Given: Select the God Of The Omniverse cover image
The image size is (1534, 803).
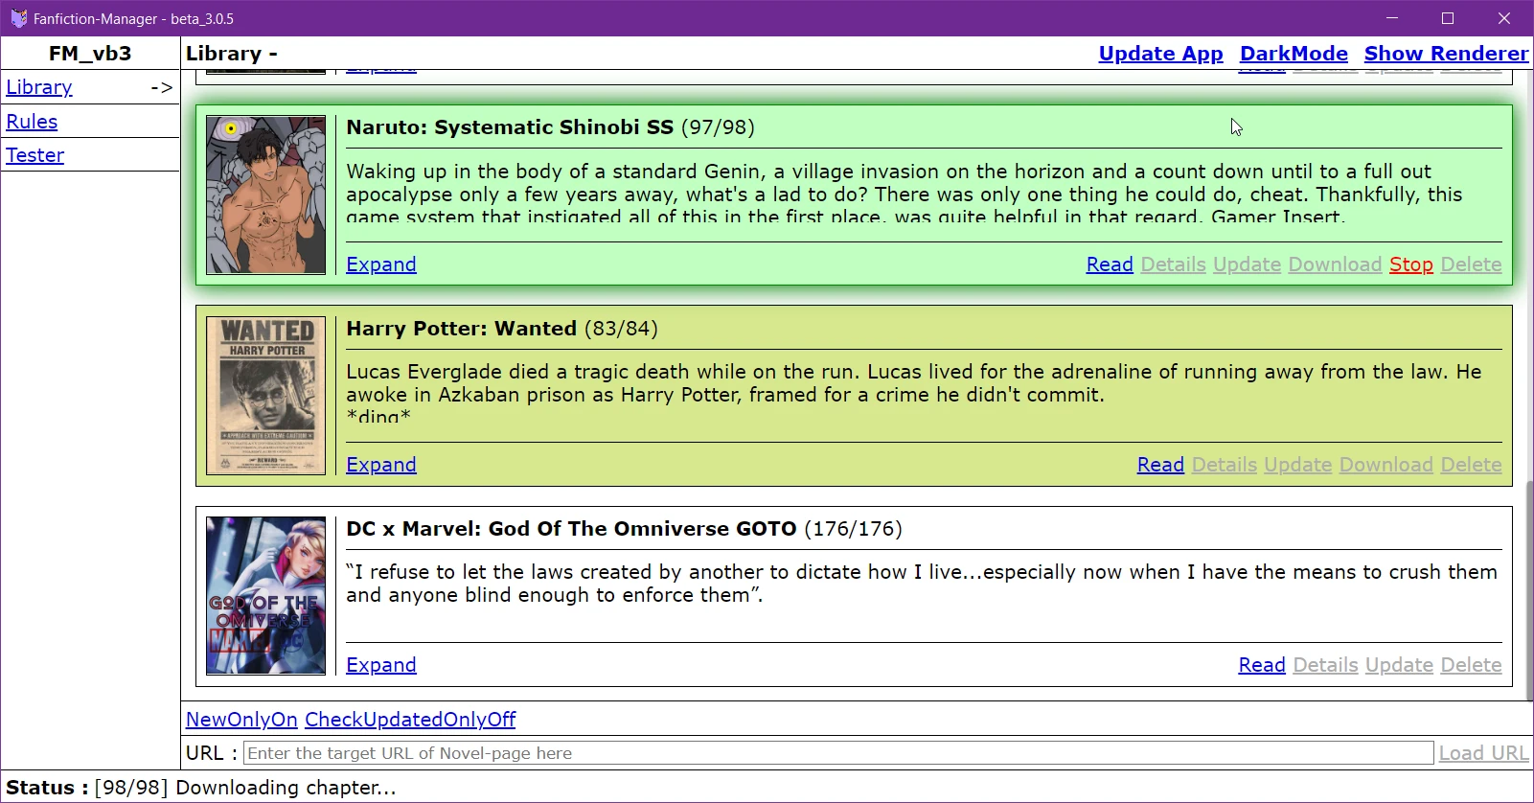Looking at the screenshot, I should tap(265, 596).
